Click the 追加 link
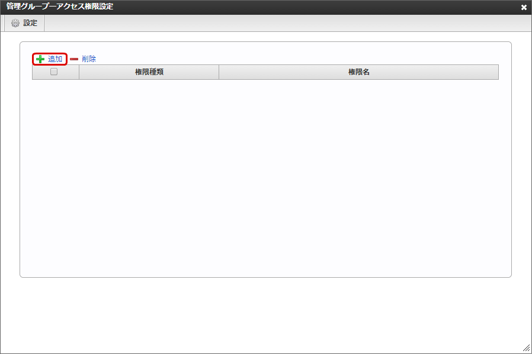 55,59
